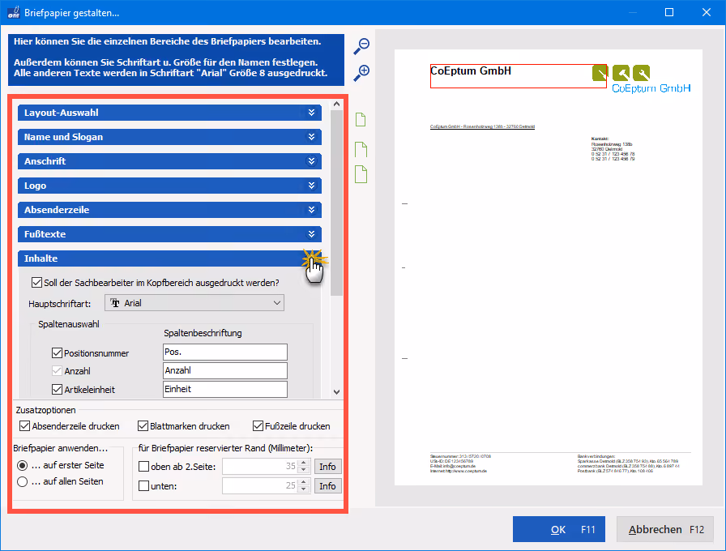
Task: Click the 'Pos.' column label field
Action: click(x=225, y=352)
